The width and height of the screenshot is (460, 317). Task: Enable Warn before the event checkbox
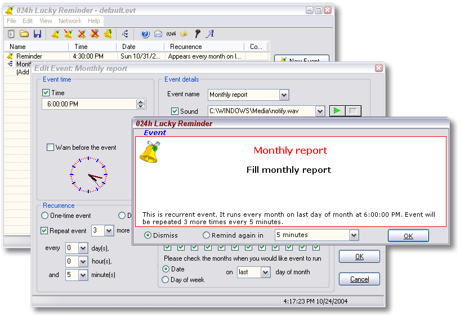[x=51, y=147]
